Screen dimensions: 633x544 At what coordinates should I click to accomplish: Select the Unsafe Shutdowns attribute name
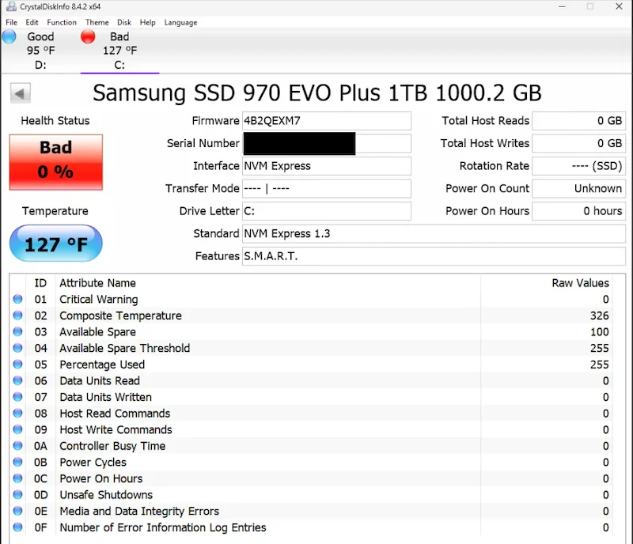[x=106, y=495]
